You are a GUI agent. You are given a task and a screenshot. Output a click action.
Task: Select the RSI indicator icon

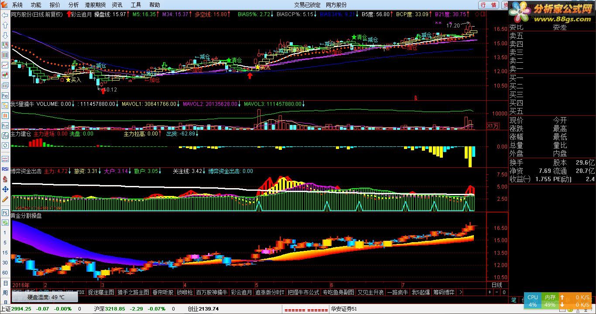pos(5,169)
